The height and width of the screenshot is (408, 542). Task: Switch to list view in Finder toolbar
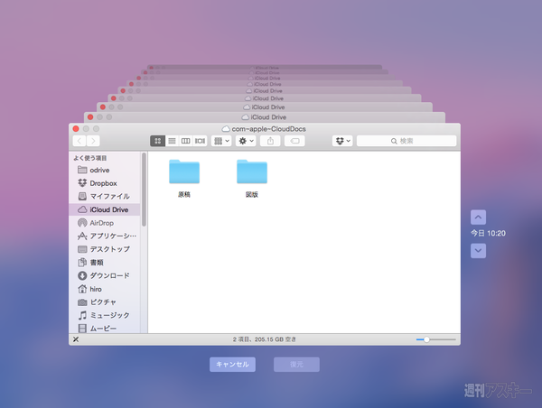click(x=172, y=141)
